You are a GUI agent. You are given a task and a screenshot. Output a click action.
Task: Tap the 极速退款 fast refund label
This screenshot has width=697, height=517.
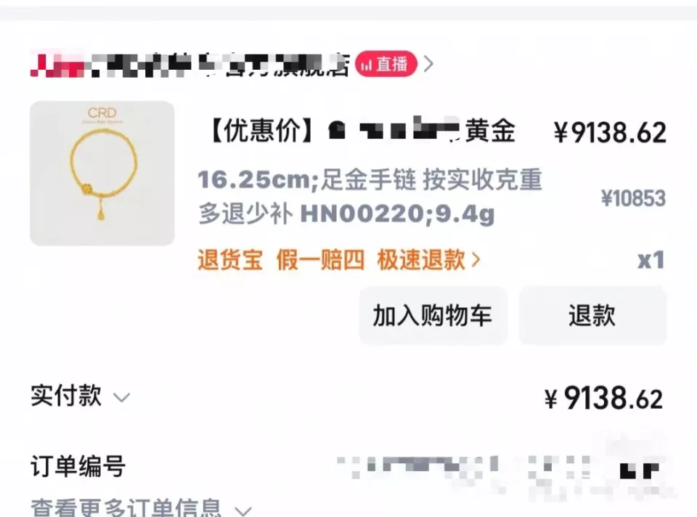[421, 260]
